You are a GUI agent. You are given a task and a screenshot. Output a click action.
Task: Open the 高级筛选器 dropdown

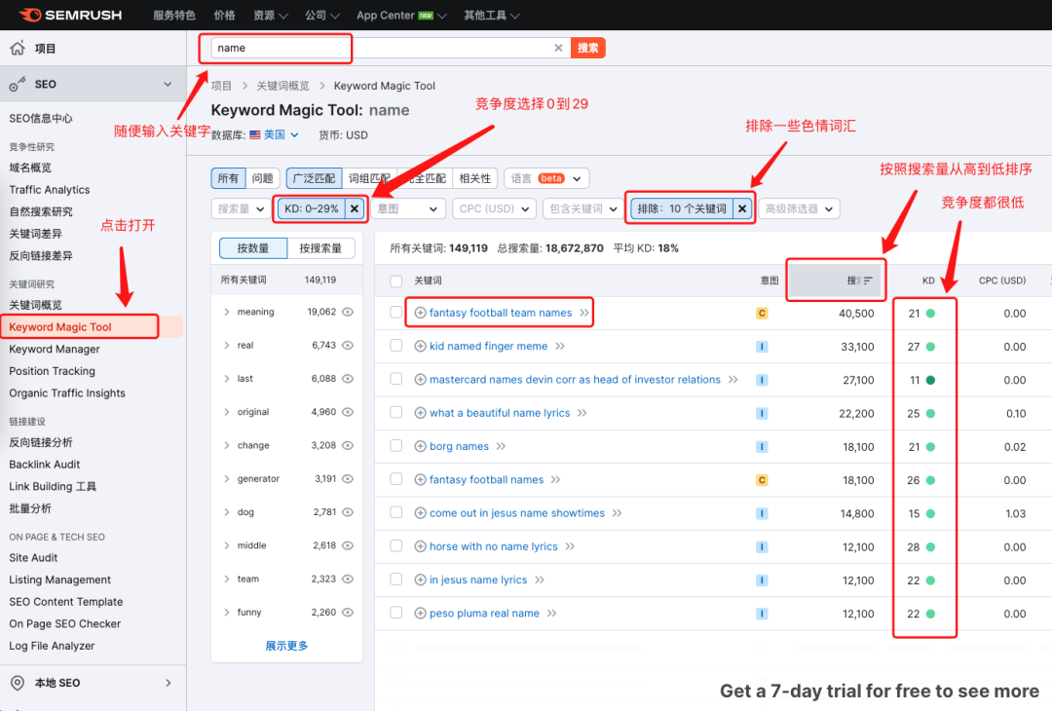point(800,207)
